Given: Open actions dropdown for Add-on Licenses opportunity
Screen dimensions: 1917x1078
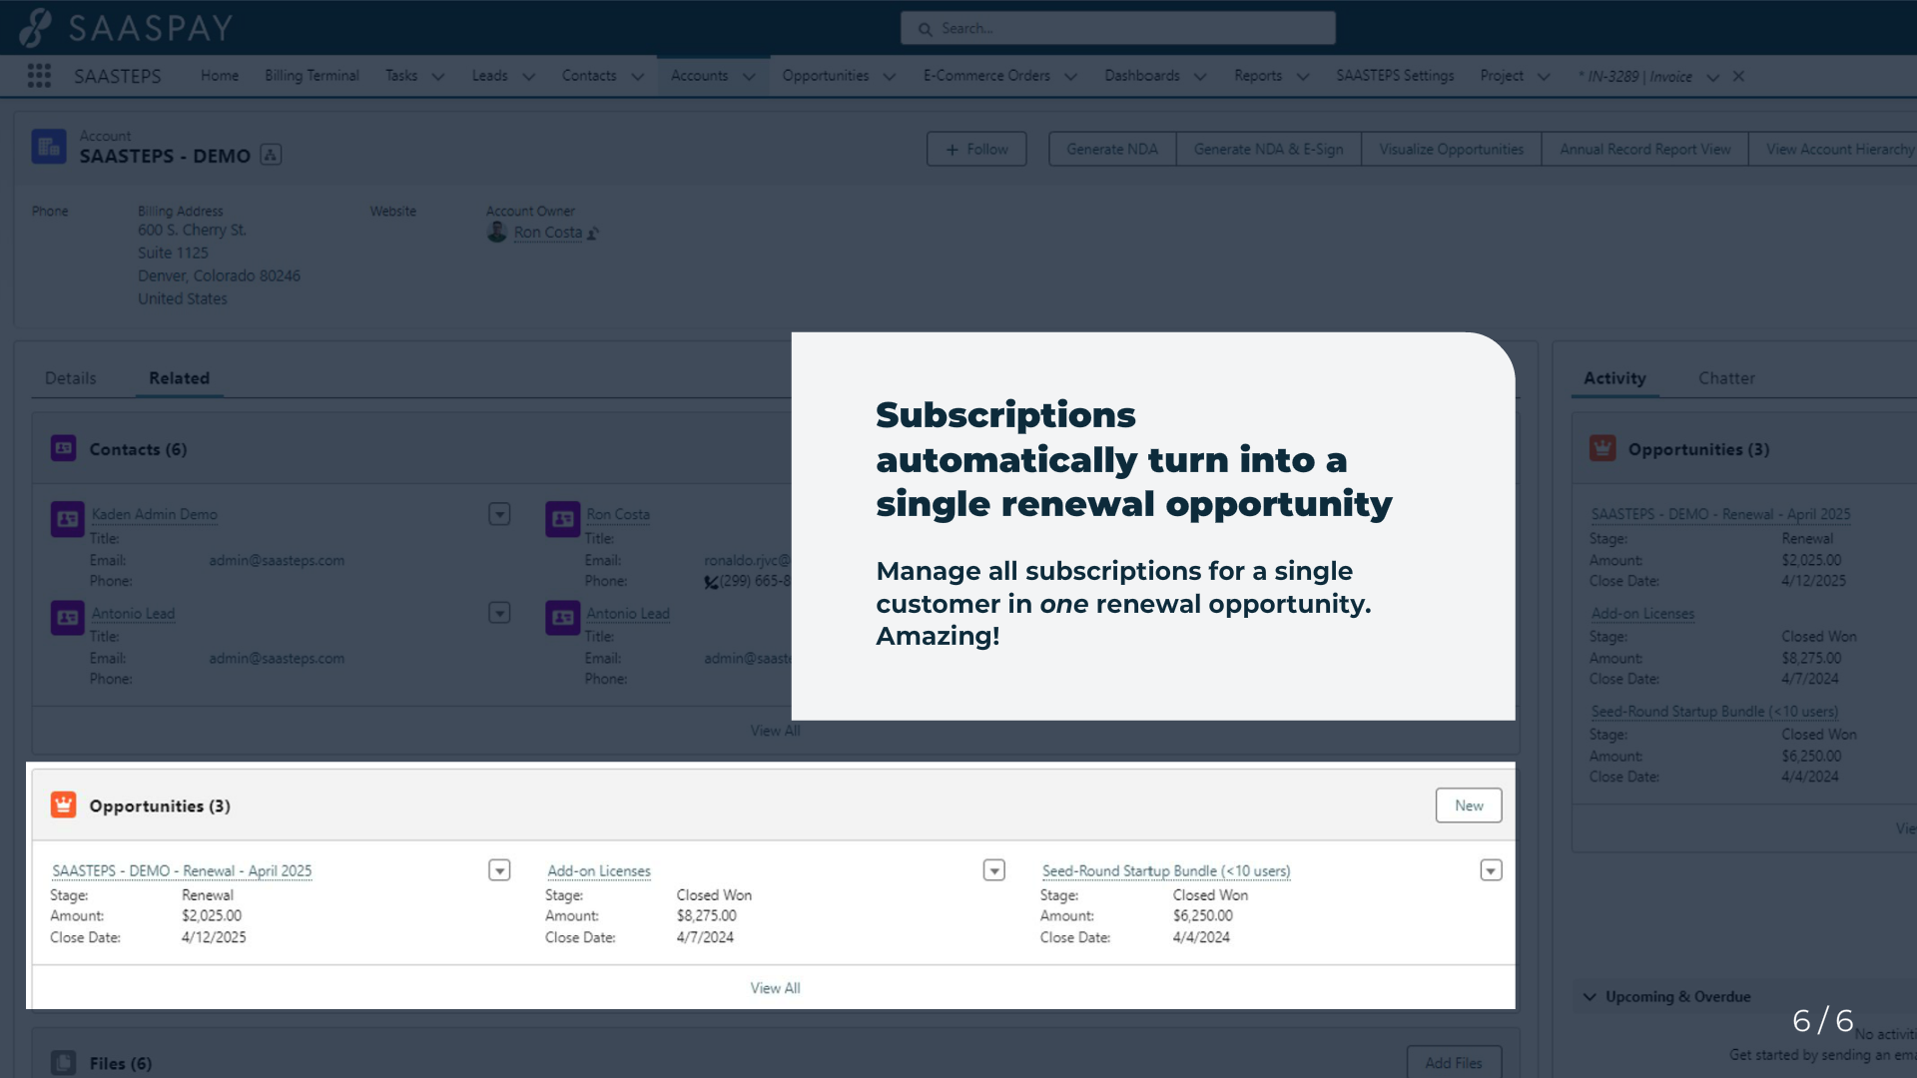Looking at the screenshot, I should coord(994,870).
